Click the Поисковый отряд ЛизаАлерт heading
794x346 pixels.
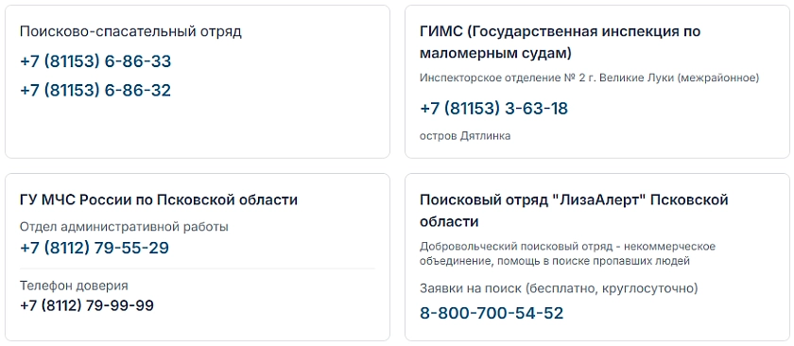(574, 211)
